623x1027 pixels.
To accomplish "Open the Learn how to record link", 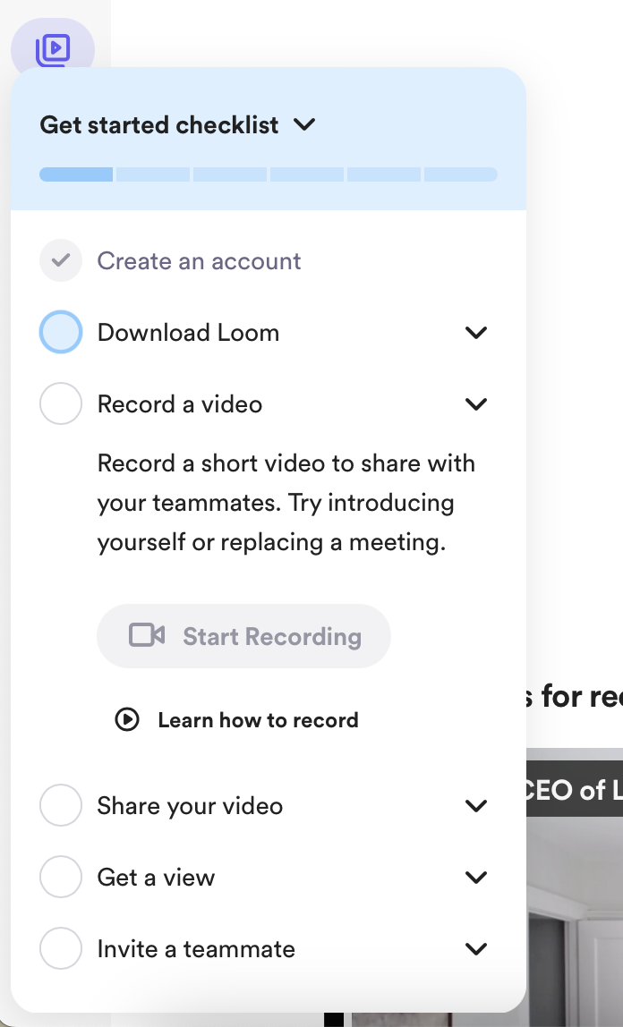I will tap(258, 720).
